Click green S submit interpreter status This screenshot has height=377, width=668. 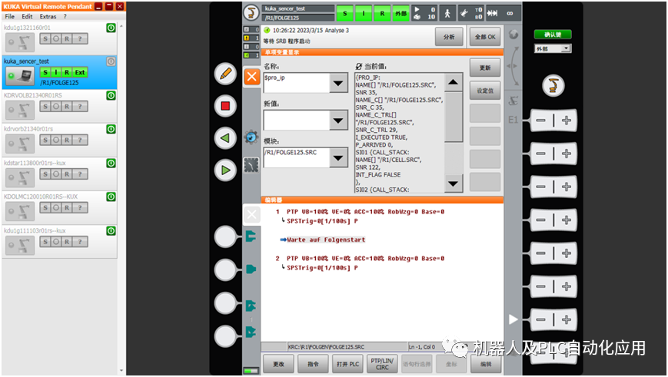point(344,14)
